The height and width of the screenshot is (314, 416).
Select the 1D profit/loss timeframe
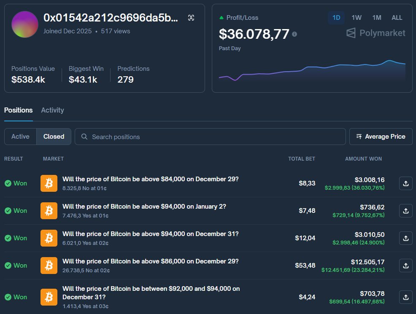click(336, 18)
